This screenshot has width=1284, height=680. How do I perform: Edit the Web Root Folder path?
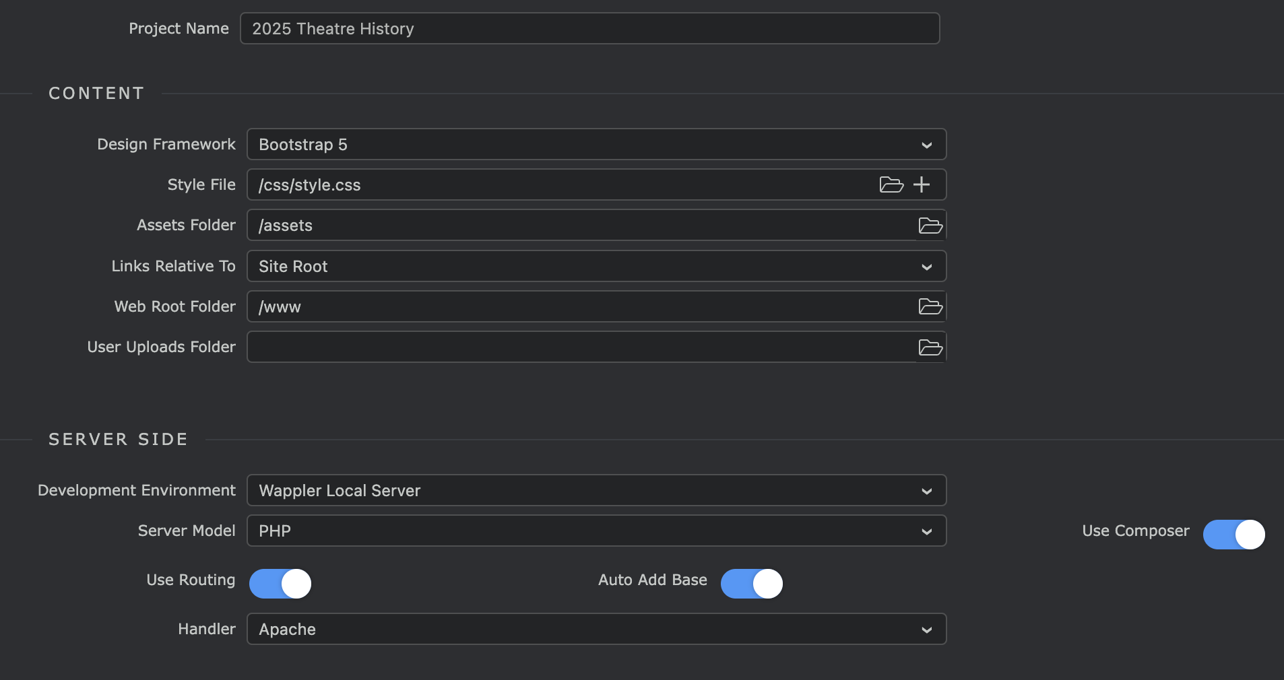pyautogui.click(x=579, y=307)
